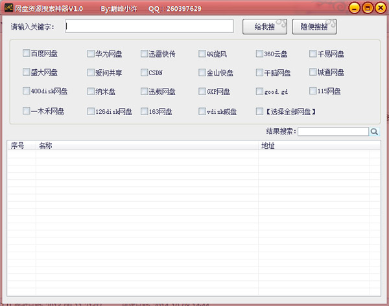Toggle the GXP网盘 checkbox
This screenshot has width=389, height=306.
pyautogui.click(x=202, y=91)
